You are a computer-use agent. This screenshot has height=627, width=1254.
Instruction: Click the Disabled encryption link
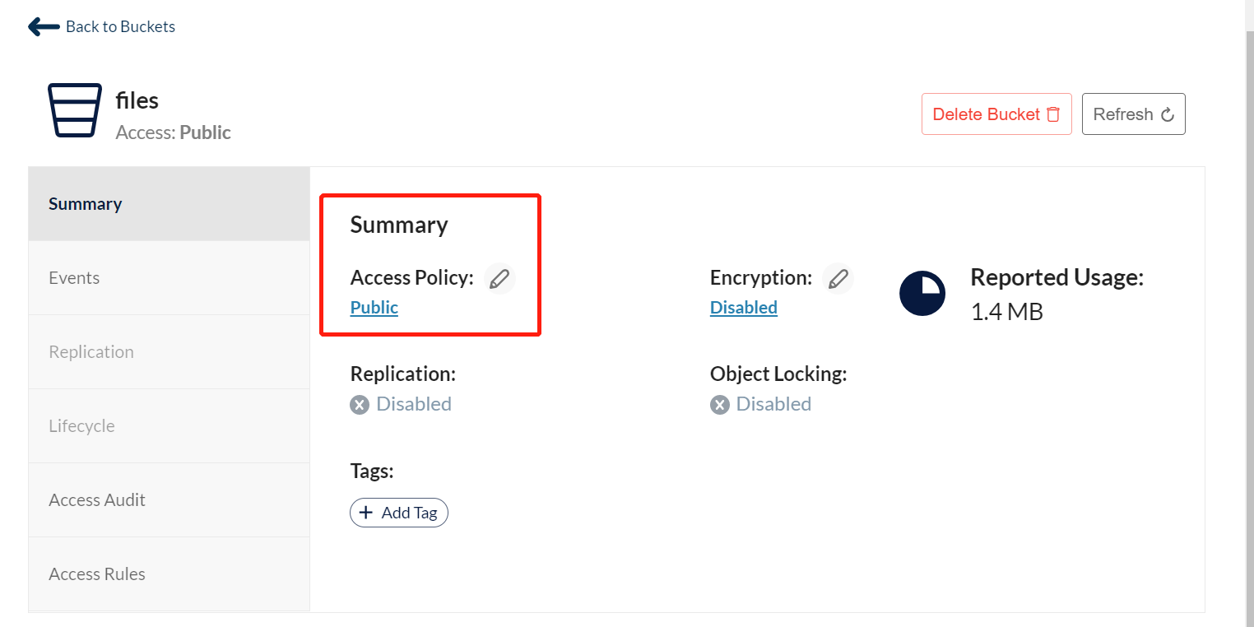[744, 308]
